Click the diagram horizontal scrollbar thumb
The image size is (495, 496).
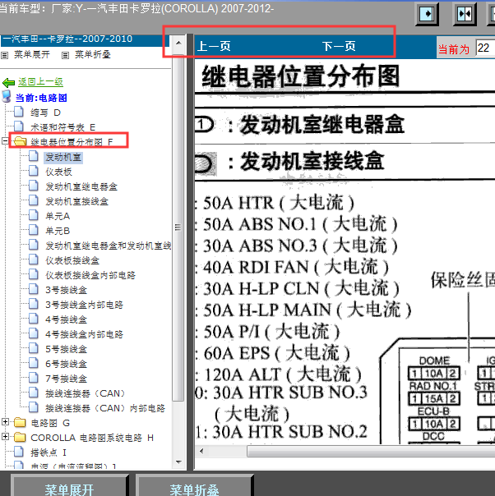click(x=371, y=451)
